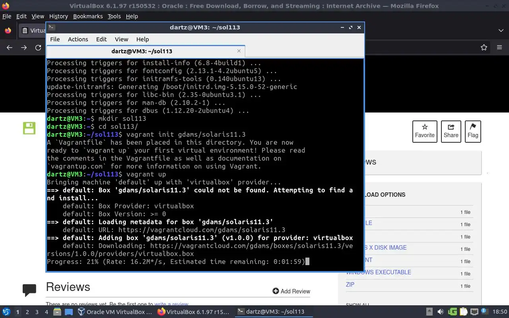The image size is (509, 318).
Task: Click the green update notifier tray icon
Action: pos(453,312)
